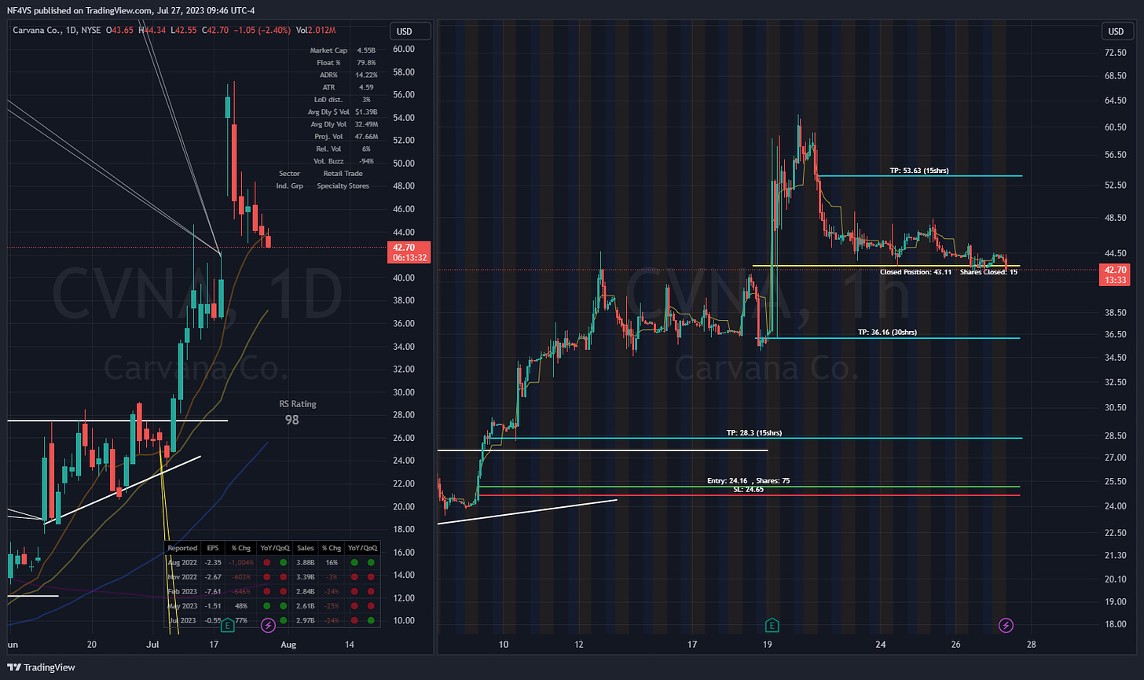This screenshot has height=680, width=1144.
Task: Select the May 2023 earnings row
Action: [272, 605]
